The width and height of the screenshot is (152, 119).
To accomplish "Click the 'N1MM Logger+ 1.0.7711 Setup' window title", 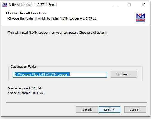I will [33, 5].
